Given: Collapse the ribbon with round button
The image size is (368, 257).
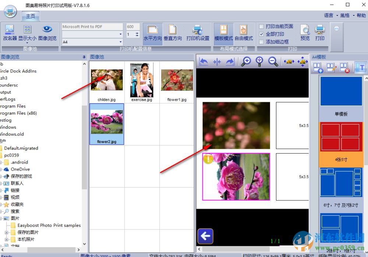Looking at the screenshot, I should (337, 28).
